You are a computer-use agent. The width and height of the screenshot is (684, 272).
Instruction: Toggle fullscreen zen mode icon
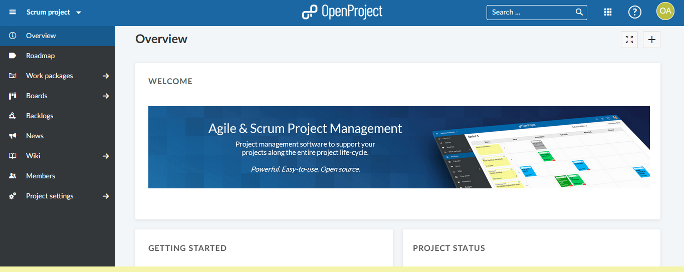pos(629,40)
